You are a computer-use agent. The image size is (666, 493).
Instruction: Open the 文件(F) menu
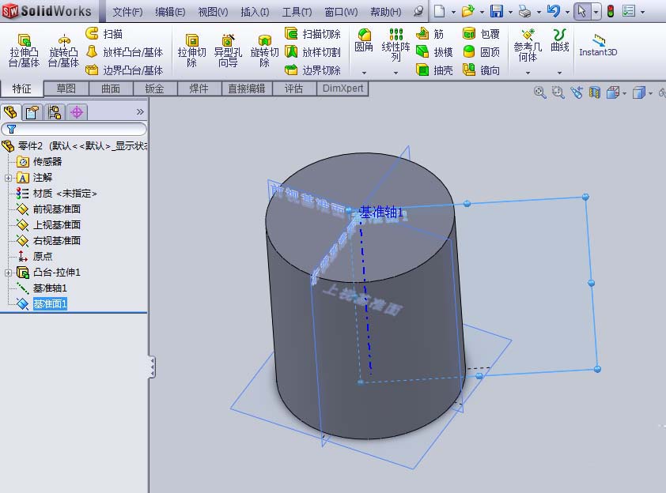click(127, 12)
